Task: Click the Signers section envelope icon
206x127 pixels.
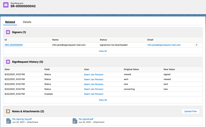Action: [x=8, y=32]
